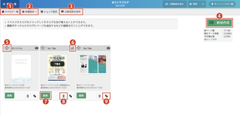Open the ショップ設定 menu item
The image size is (240, 116).
pyautogui.click(x=49, y=12)
